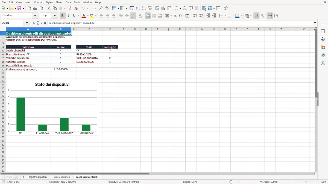Open the Name Box dropdown
The height and width of the screenshot is (184, 328).
point(27,23)
